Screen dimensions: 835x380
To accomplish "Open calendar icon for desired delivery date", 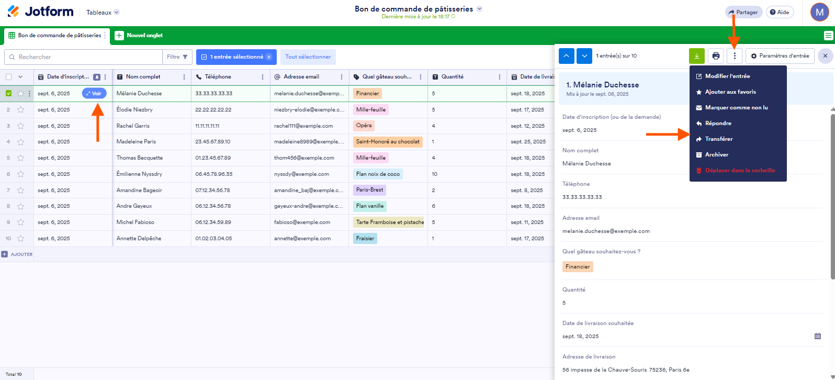I will point(817,336).
